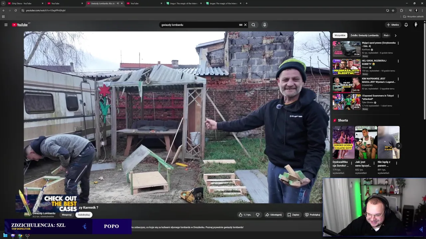Viewport: 426px width, 239px height.
Task: Share the video using Udostępnij
Action: click(273, 215)
